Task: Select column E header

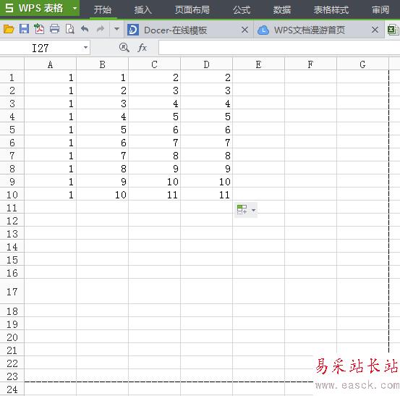Action: coord(258,64)
